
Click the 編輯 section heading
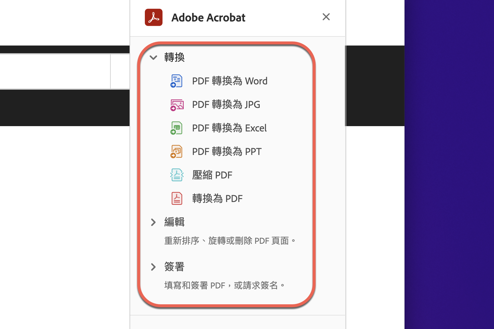[x=174, y=222]
